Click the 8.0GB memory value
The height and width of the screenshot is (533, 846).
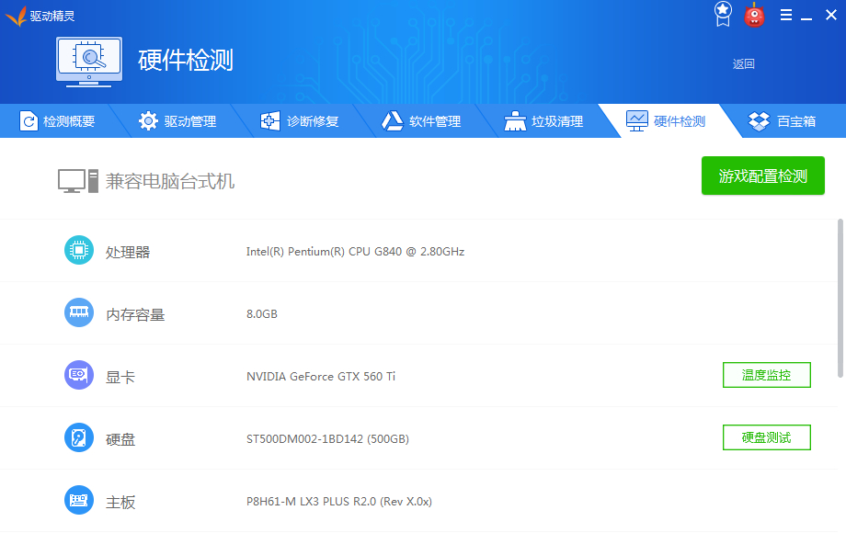coord(262,314)
